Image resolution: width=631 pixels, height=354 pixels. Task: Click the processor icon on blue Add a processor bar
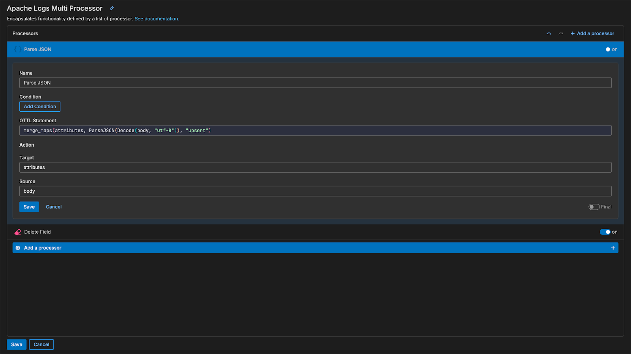(18, 248)
